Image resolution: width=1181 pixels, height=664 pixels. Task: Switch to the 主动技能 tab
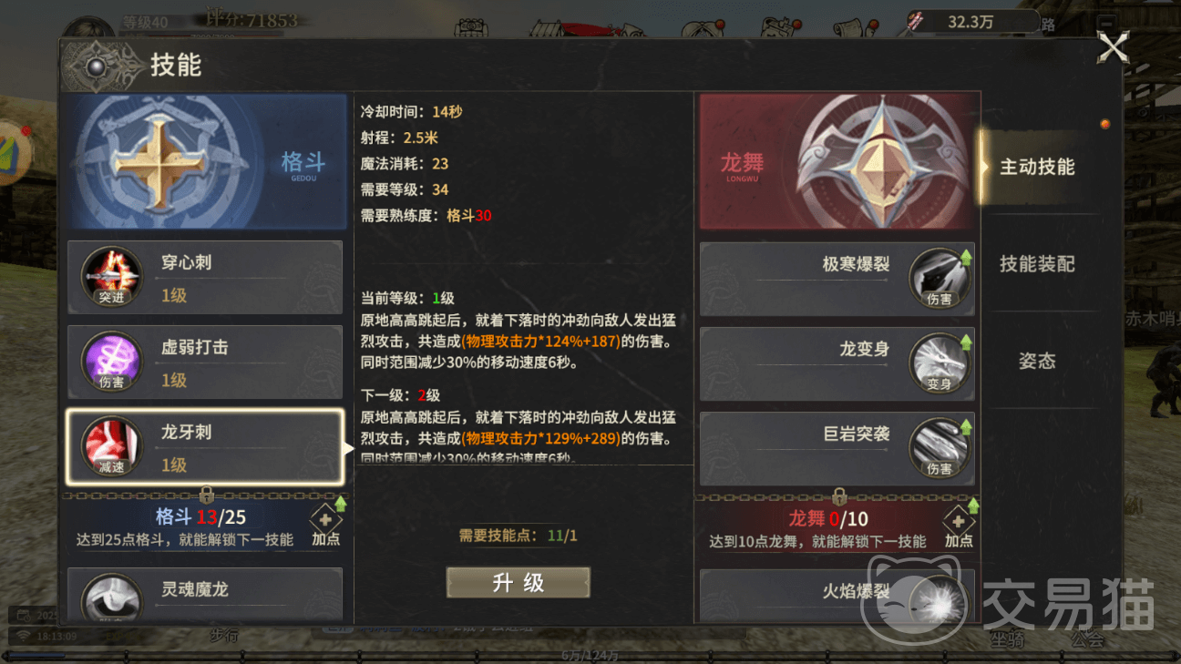[x=1037, y=167]
